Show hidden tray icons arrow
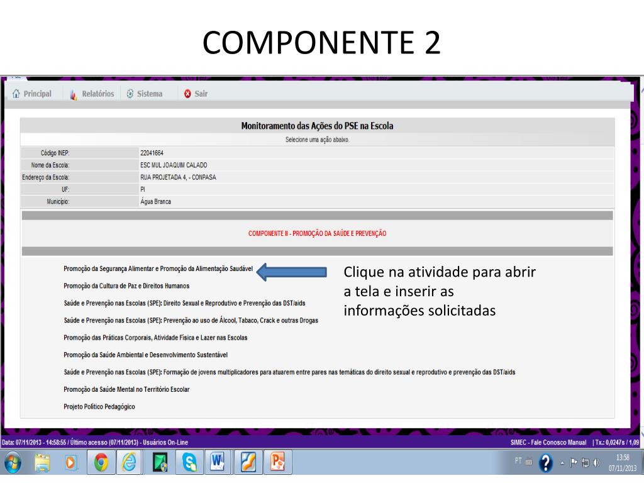The image size is (644, 483). [x=562, y=463]
